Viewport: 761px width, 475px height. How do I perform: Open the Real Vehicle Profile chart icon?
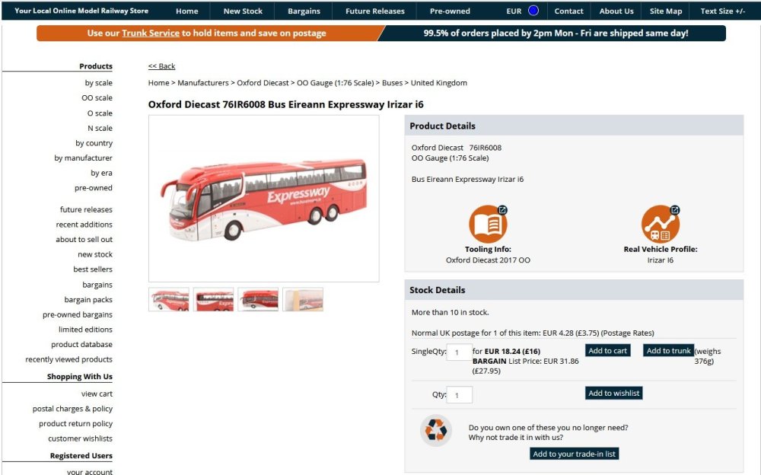click(660, 224)
